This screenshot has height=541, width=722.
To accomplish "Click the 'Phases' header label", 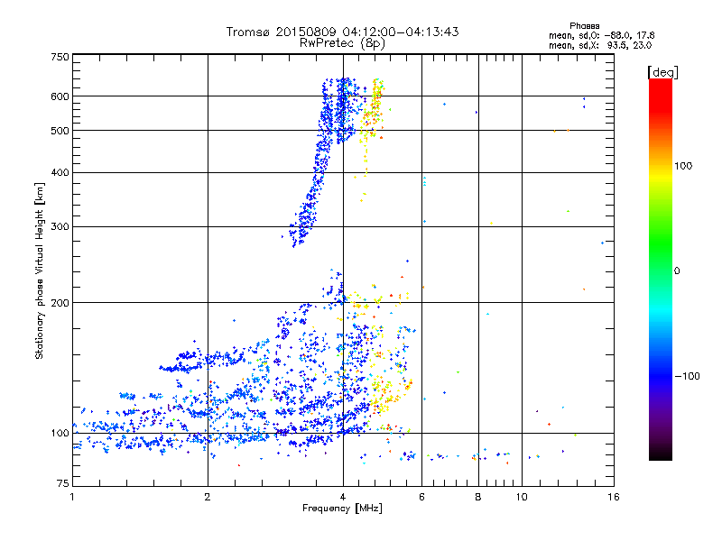I will pyautogui.click(x=584, y=26).
